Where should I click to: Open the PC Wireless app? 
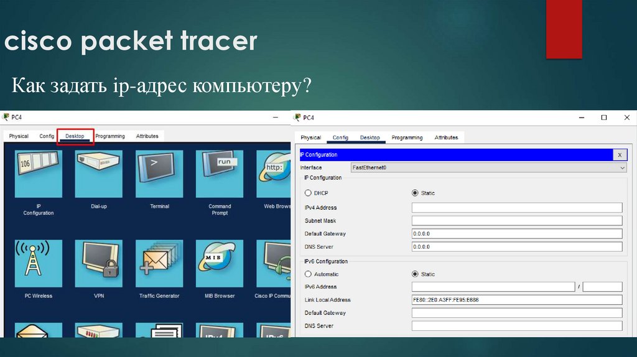(x=39, y=263)
